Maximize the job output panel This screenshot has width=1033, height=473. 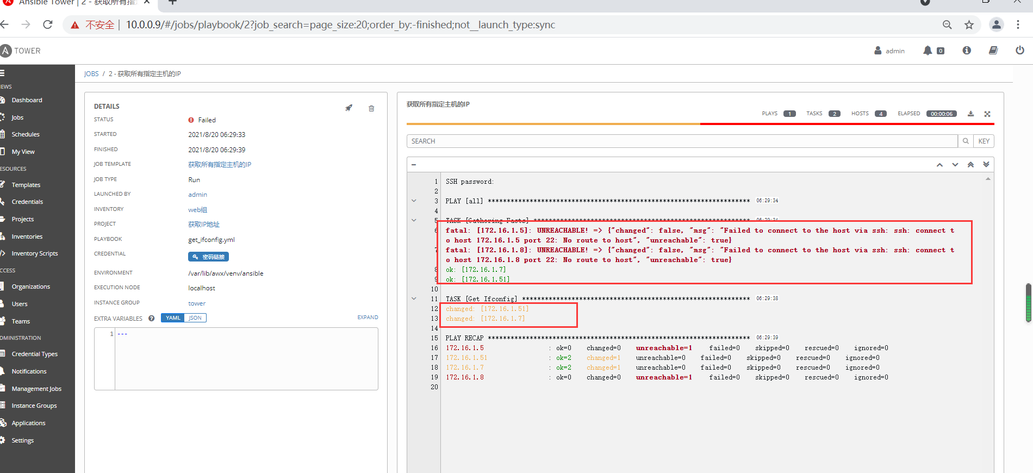pyautogui.click(x=987, y=114)
